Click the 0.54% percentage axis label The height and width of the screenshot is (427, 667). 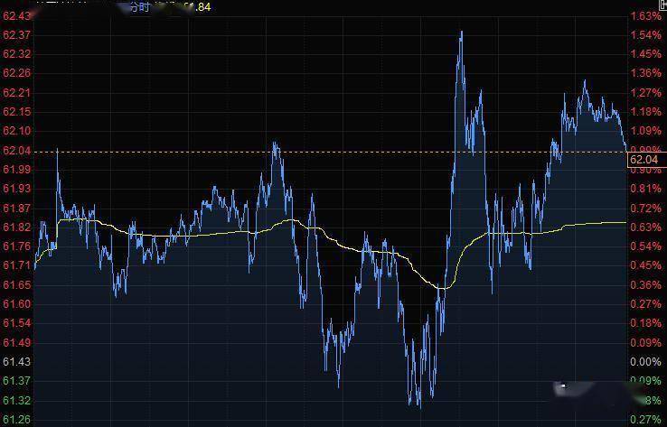tap(644, 246)
